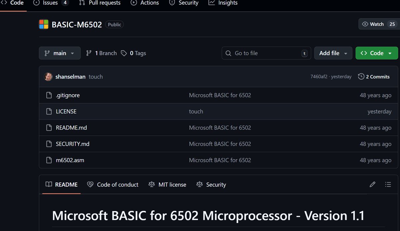Open the LICENSE file
This screenshot has height=231, width=400.
[x=66, y=112]
